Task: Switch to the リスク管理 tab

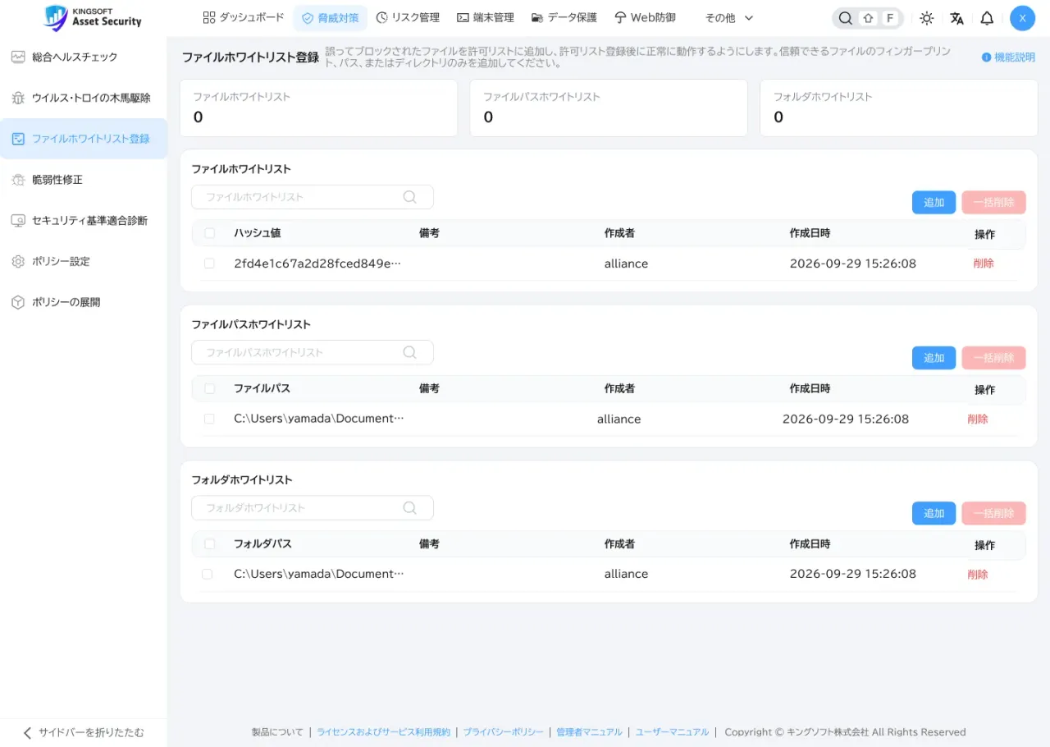Action: point(408,17)
